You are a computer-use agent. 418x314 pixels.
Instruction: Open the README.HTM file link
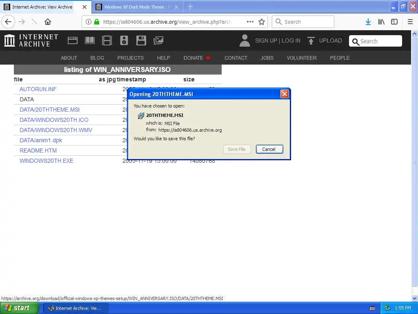pyautogui.click(x=38, y=150)
